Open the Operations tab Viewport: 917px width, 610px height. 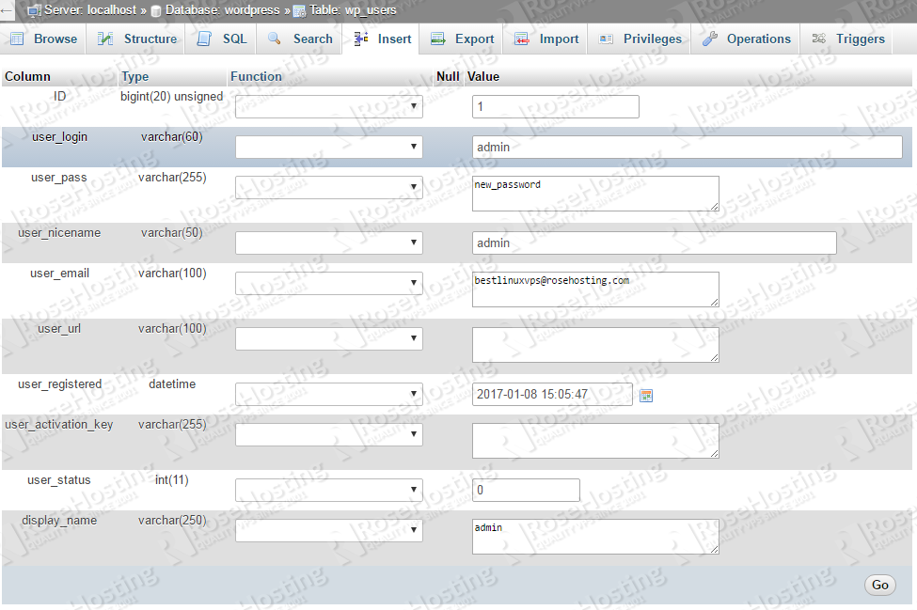pos(746,39)
